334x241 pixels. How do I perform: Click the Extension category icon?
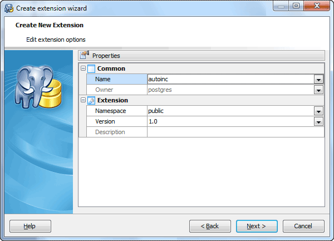(x=91, y=101)
